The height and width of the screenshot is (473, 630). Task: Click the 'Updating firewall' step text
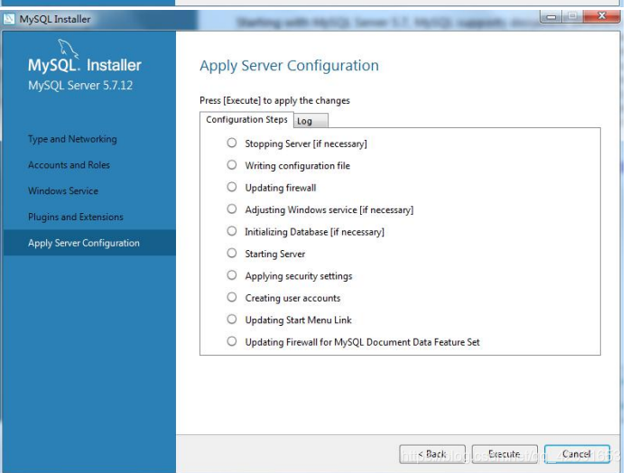pyautogui.click(x=281, y=188)
